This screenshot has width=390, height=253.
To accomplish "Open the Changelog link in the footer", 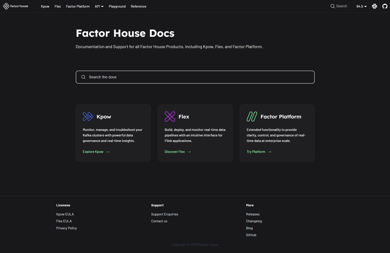I will [254, 221].
